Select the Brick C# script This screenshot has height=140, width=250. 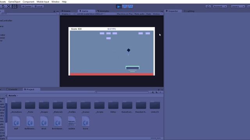click(x=44, y=123)
